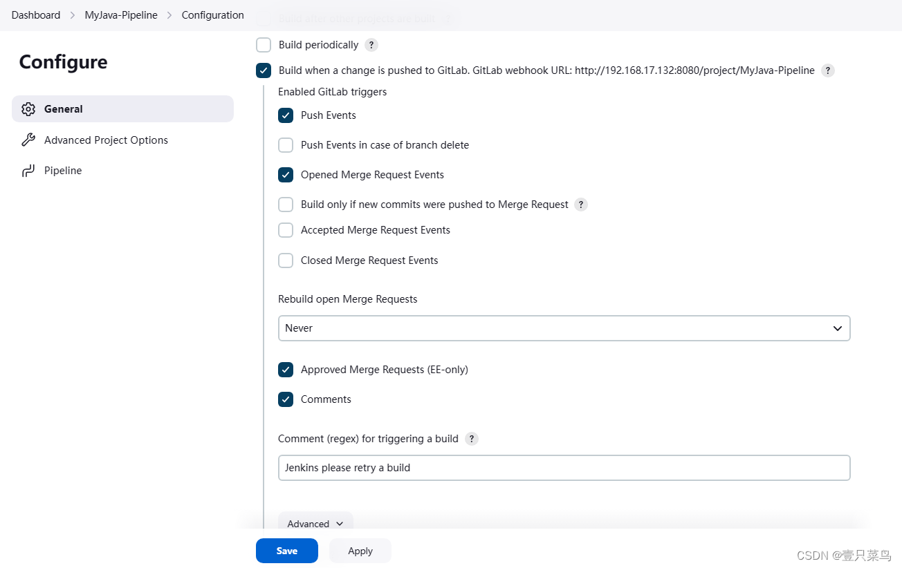Disable the Push Events trigger
The width and height of the screenshot is (902, 568).
pyautogui.click(x=286, y=115)
